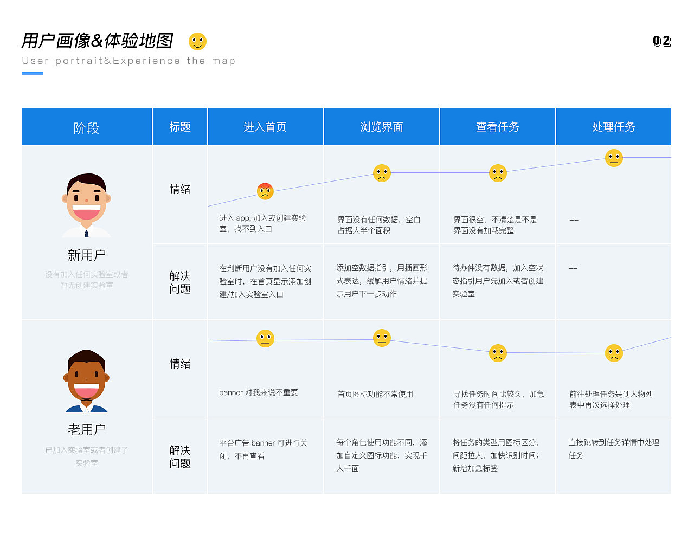Click the sad emoji in 处理任务 column for 老用户
This screenshot has height=542, width=694.
[614, 353]
